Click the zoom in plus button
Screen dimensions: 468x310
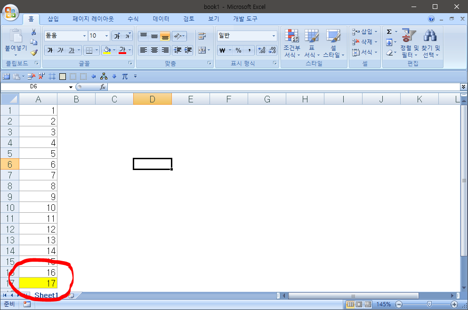[x=454, y=304]
